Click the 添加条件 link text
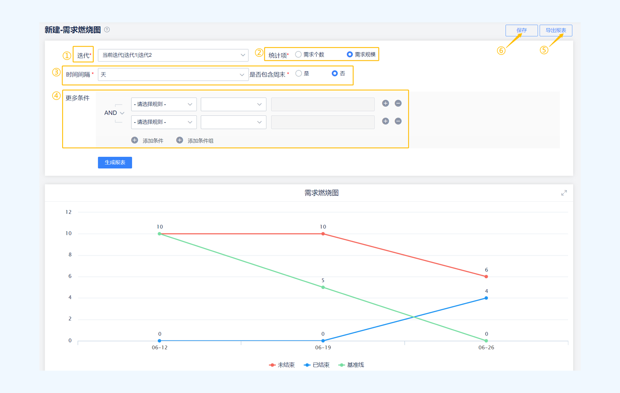The width and height of the screenshot is (620, 393). [x=153, y=141]
